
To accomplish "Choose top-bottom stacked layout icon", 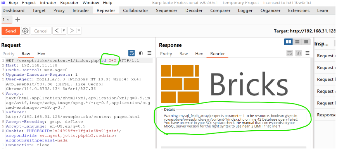I will [x=297, y=42].
